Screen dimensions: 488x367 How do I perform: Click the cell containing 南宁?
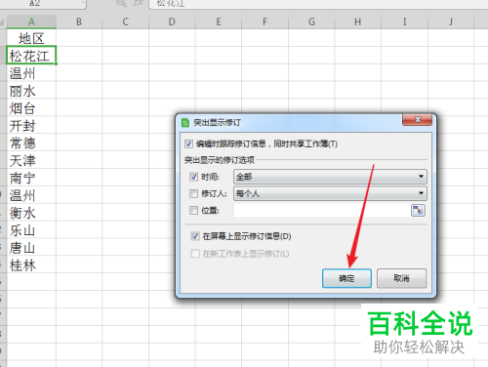31,178
